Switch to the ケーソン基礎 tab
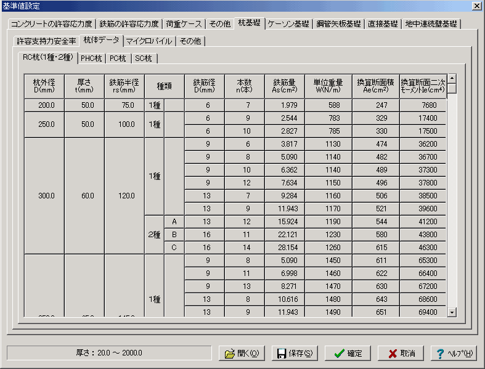The width and height of the screenshot is (485, 369). tap(288, 24)
